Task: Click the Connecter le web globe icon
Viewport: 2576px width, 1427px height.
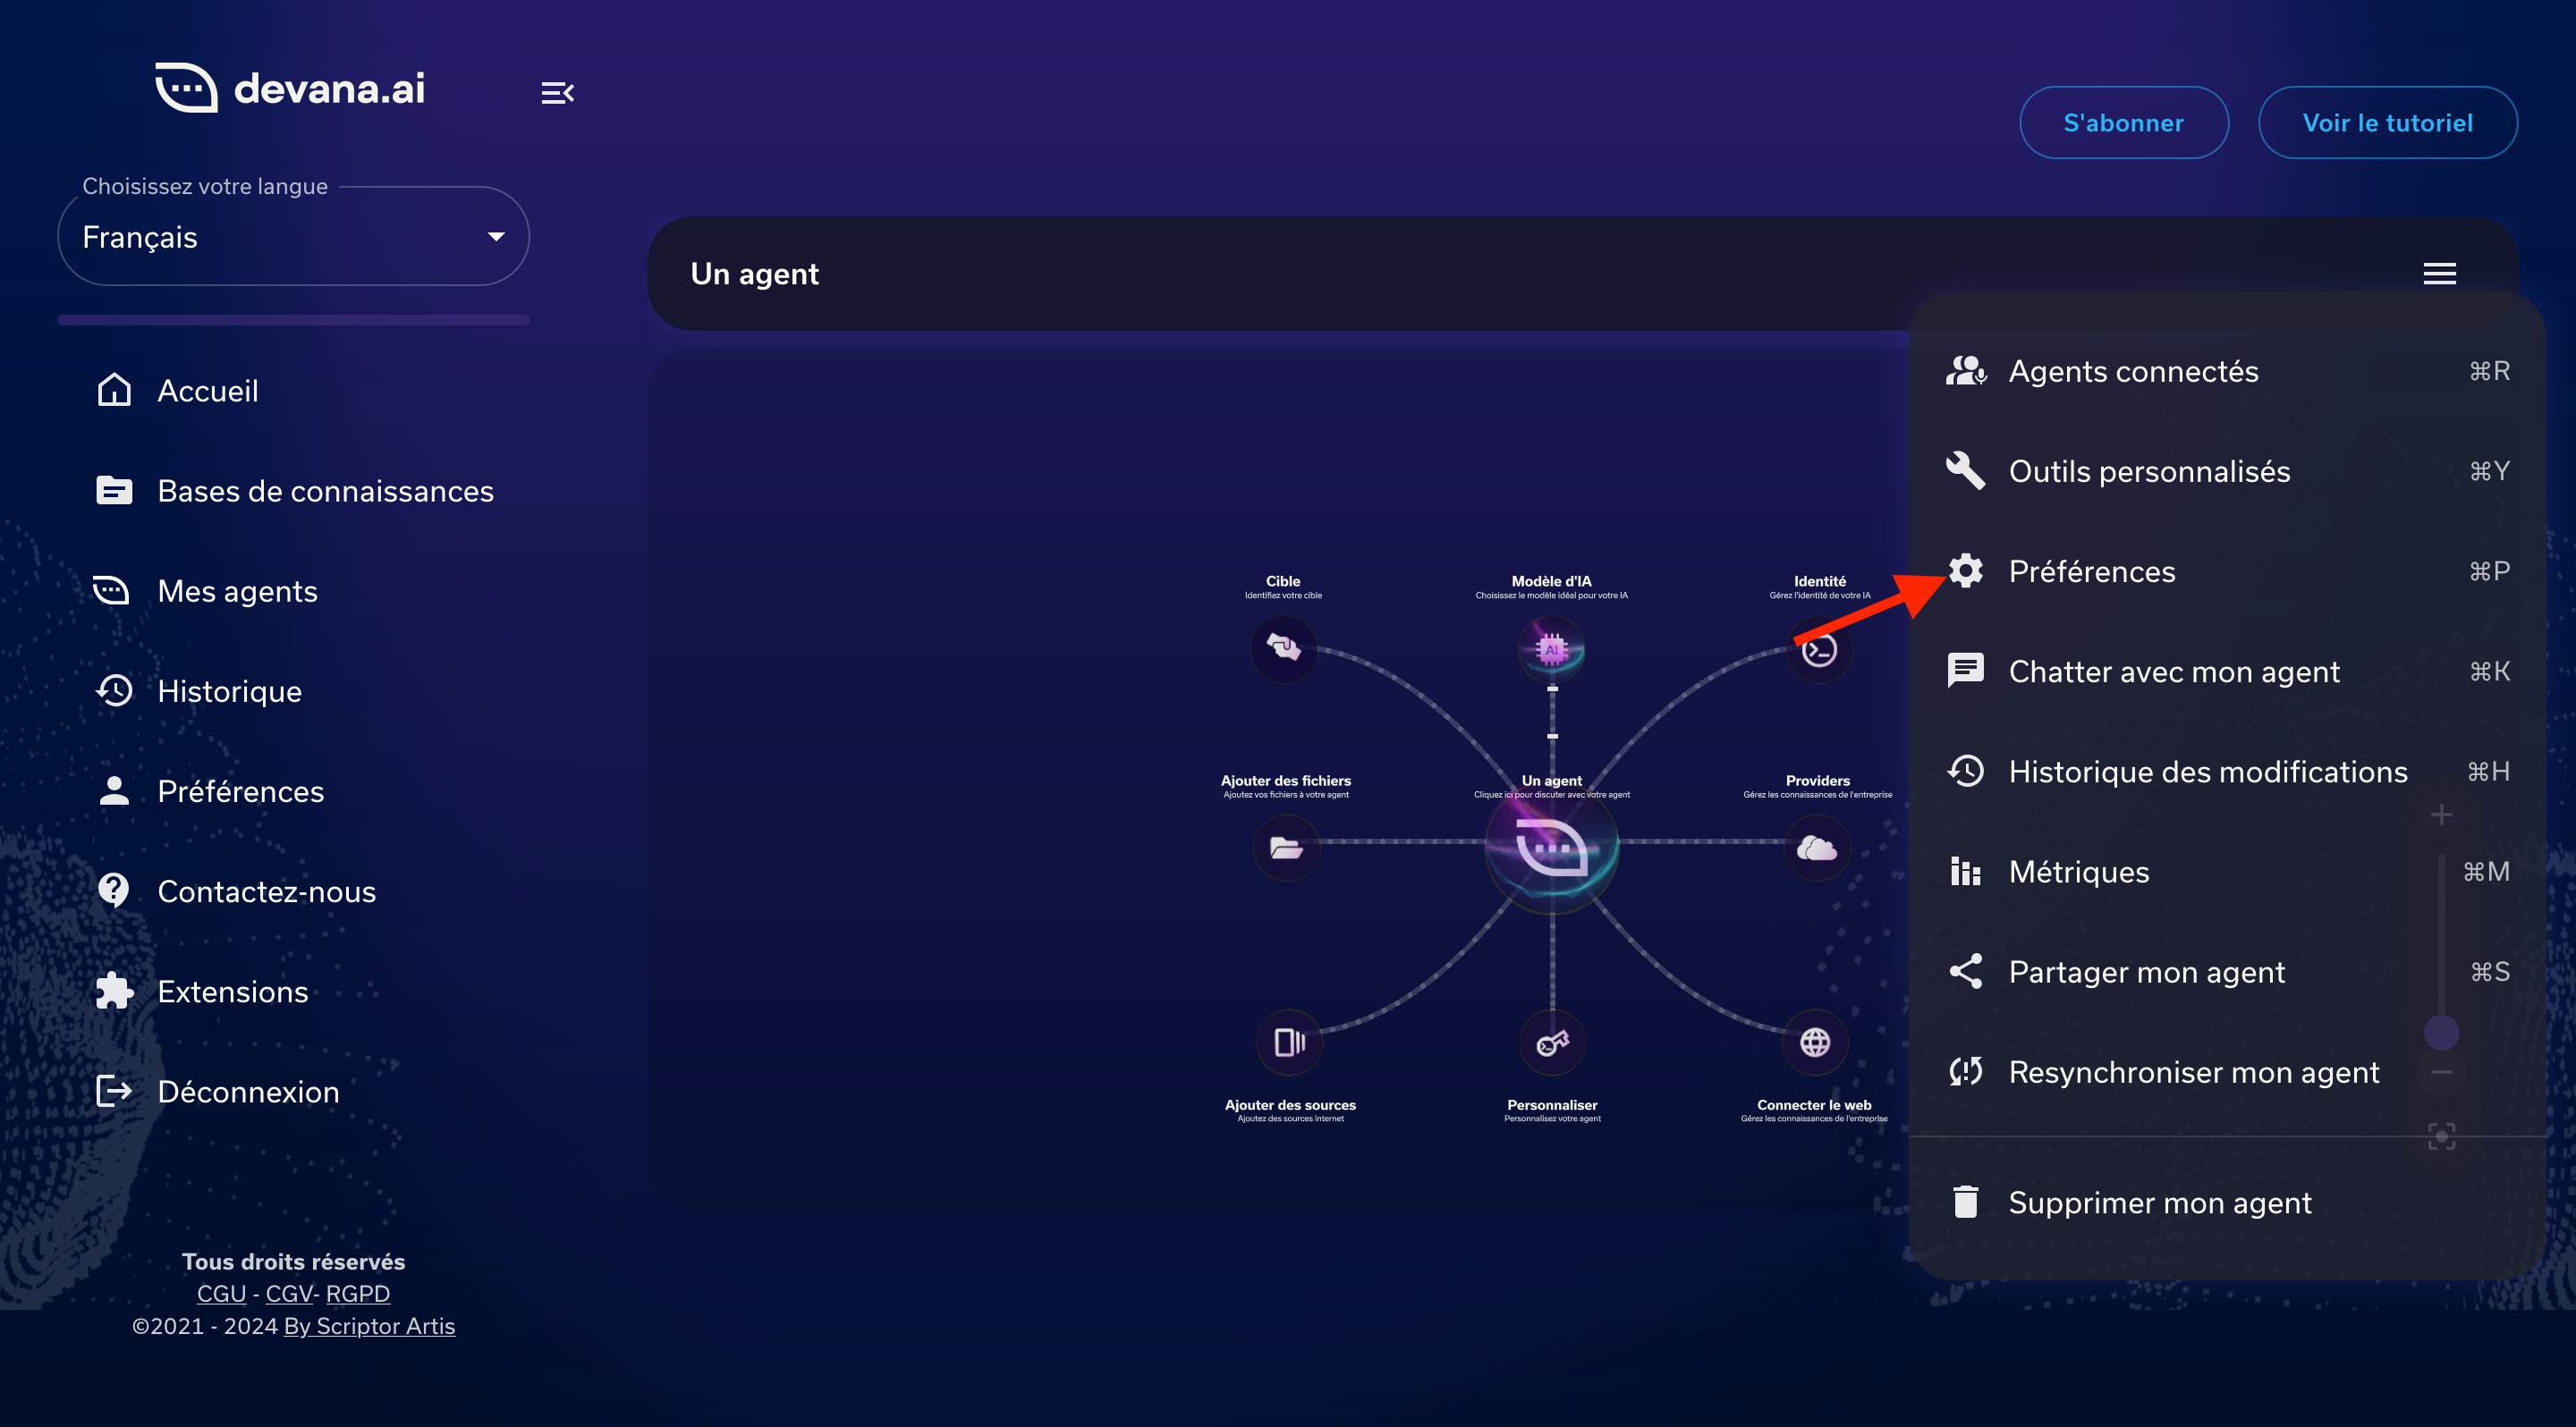Action: point(1815,1043)
